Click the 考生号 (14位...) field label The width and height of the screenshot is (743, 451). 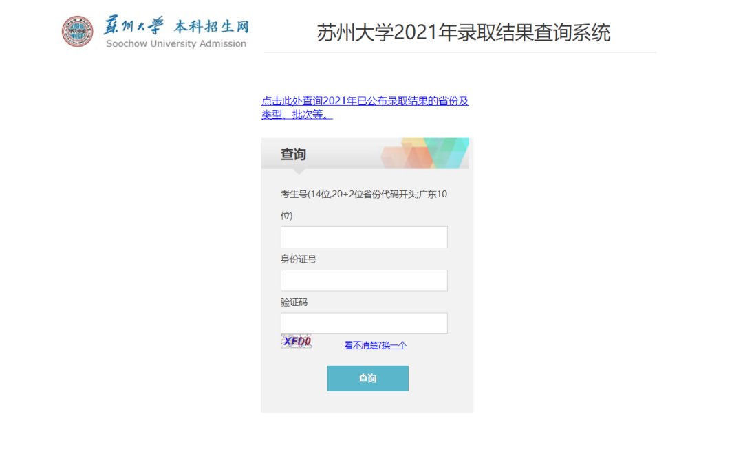pos(363,195)
